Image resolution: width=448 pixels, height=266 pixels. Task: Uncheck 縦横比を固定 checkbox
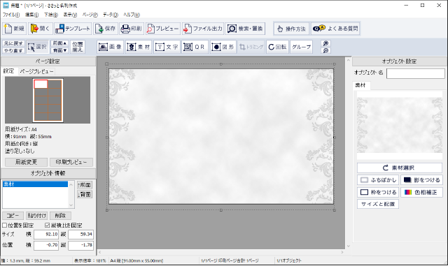point(48,226)
